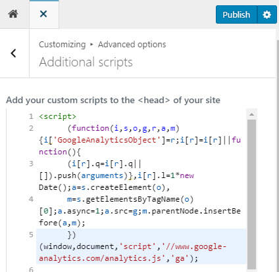The image size is (279, 272).
Task: Click 'fore(a,m);' in the code
Action: coord(62,223)
